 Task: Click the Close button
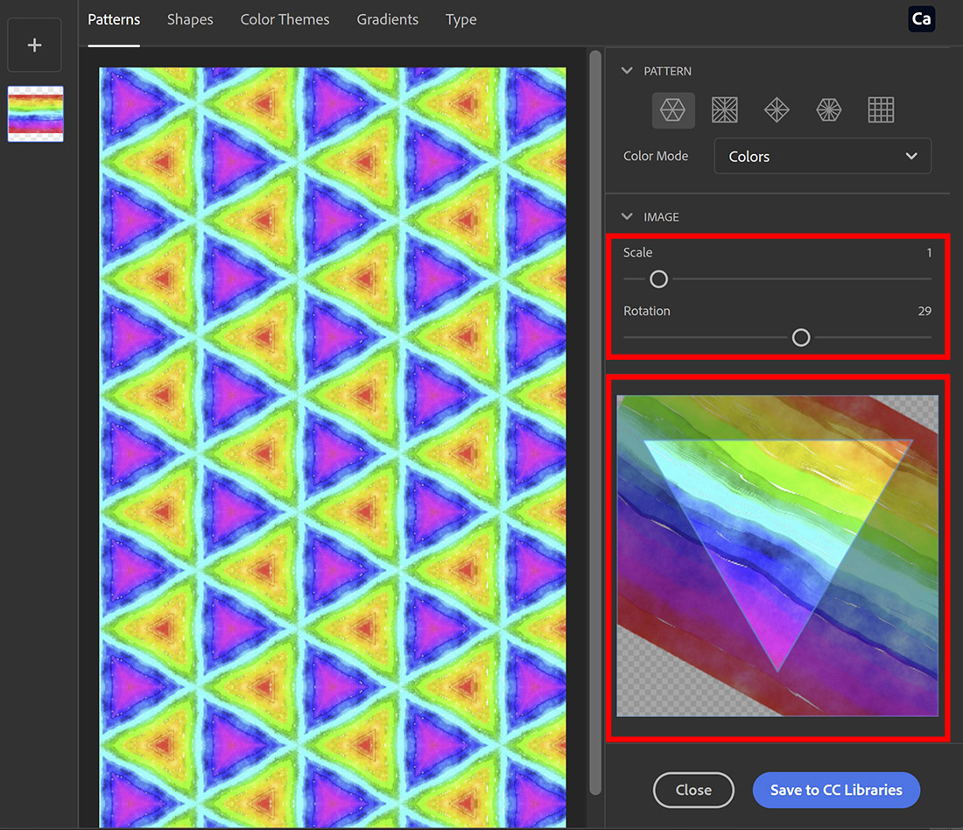[x=693, y=790]
